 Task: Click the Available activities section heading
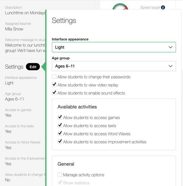77,107
